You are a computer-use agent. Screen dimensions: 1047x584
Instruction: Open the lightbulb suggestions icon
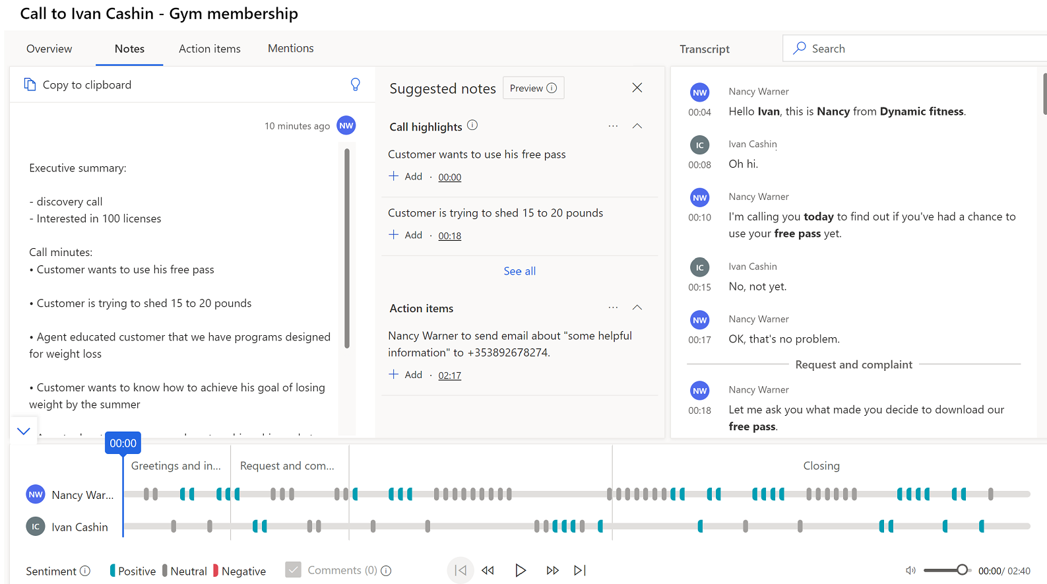pyautogui.click(x=355, y=84)
